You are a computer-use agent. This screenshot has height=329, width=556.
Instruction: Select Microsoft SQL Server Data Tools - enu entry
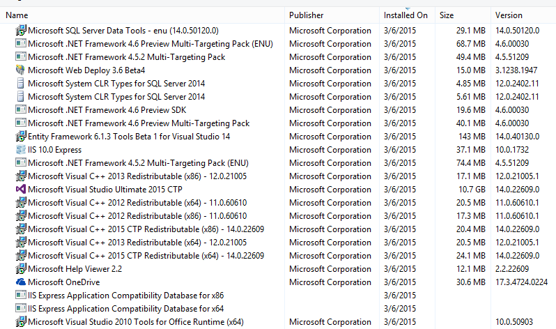click(123, 31)
